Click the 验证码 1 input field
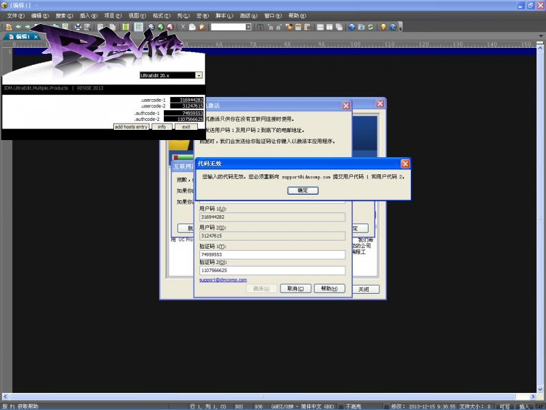This screenshot has width=546, height=410. click(x=272, y=254)
